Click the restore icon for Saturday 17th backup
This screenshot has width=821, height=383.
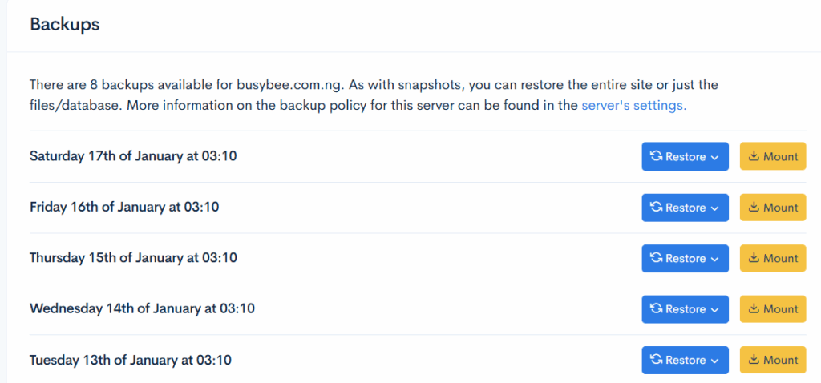[656, 157]
